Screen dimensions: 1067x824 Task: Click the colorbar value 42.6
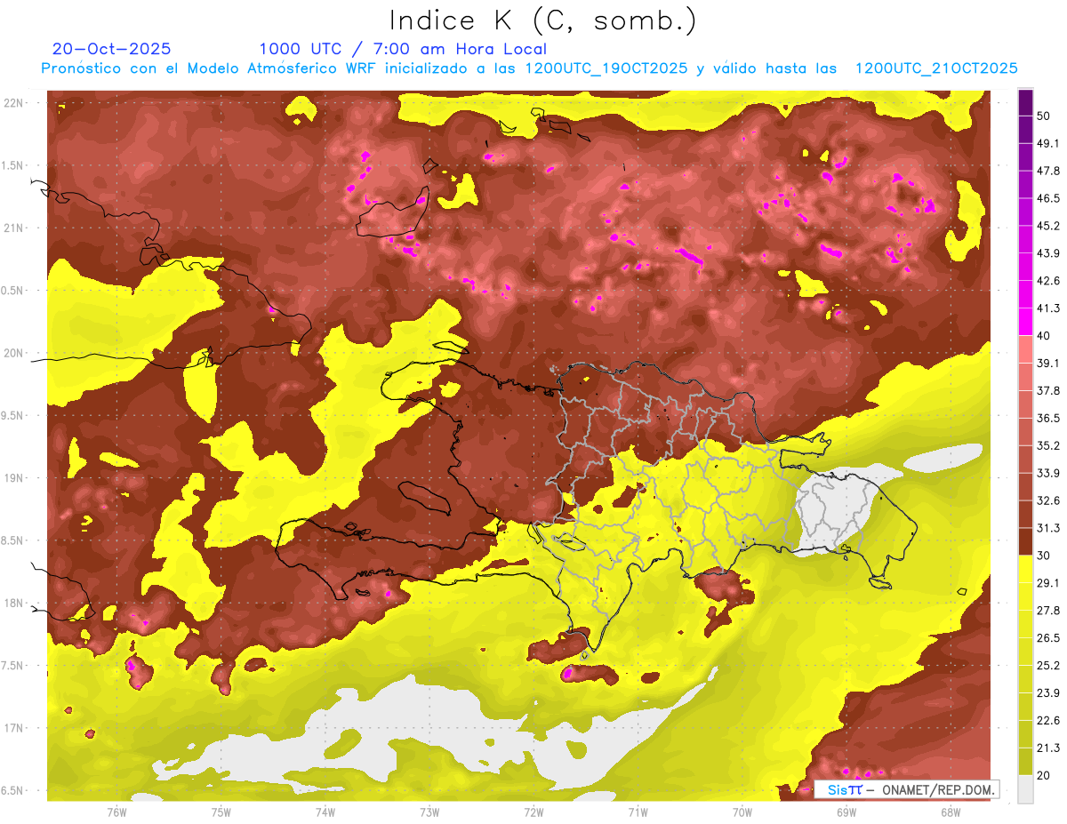[x=1048, y=281]
